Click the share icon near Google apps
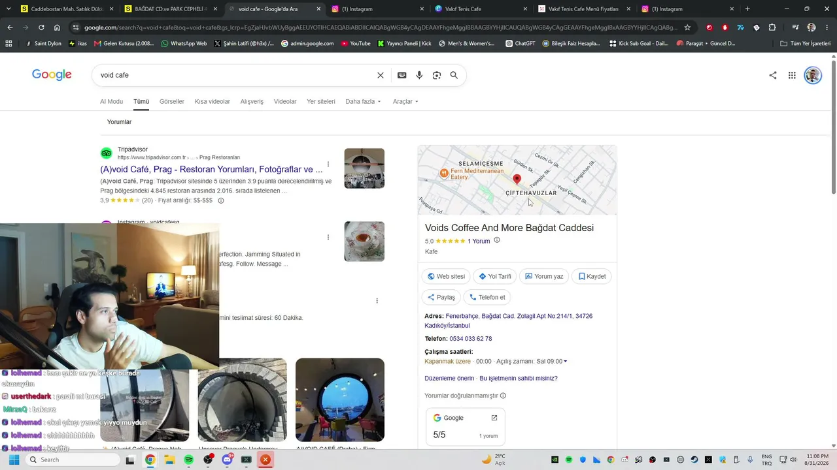Image resolution: width=837 pixels, height=470 pixels. pyautogui.click(x=773, y=75)
